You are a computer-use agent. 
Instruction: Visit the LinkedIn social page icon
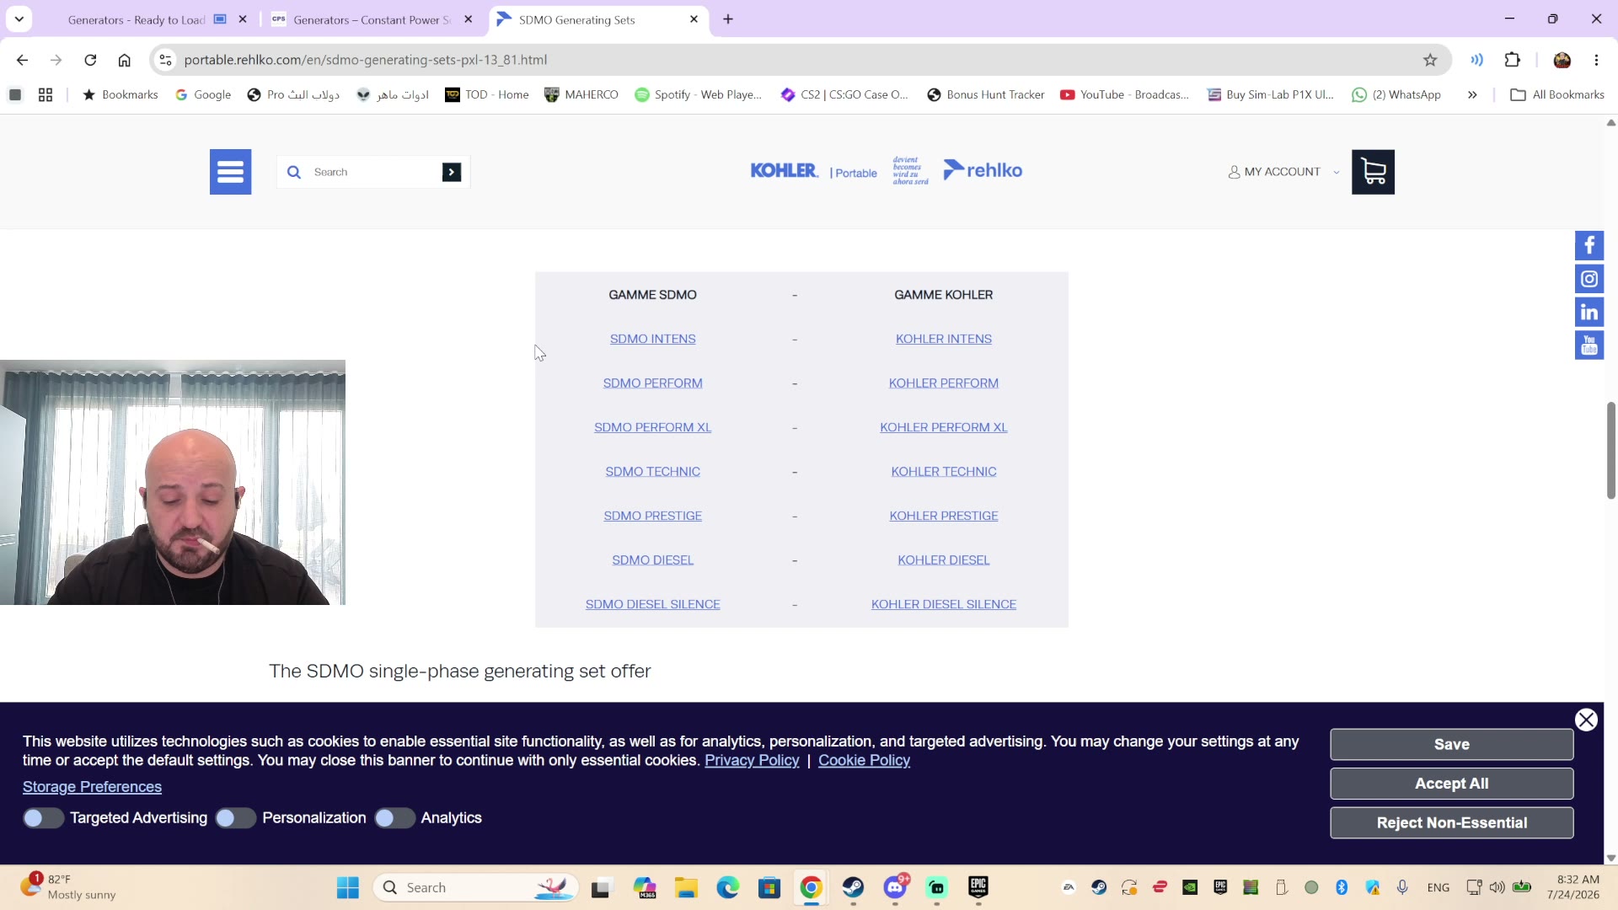pyautogui.click(x=1589, y=313)
